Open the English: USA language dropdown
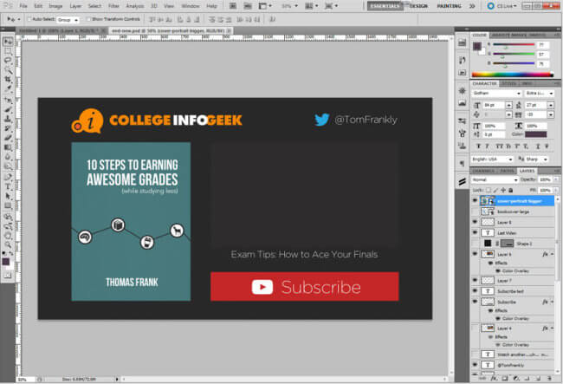 point(492,159)
